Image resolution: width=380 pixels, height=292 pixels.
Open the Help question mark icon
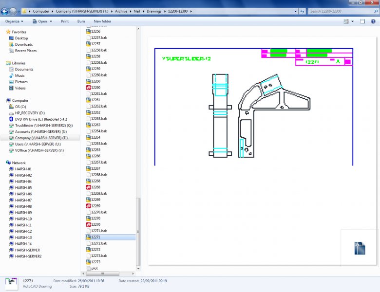373,21
